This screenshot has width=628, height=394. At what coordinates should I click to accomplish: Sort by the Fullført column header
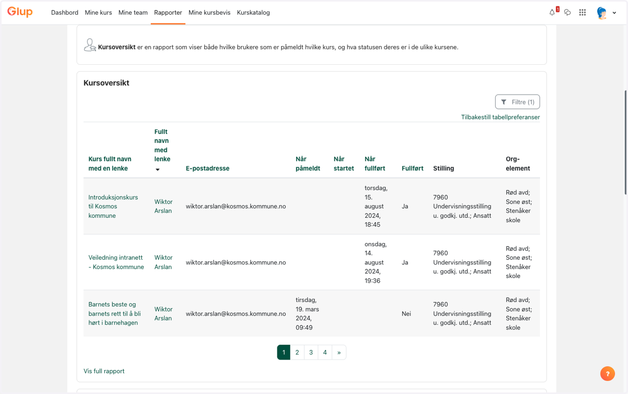click(x=413, y=168)
